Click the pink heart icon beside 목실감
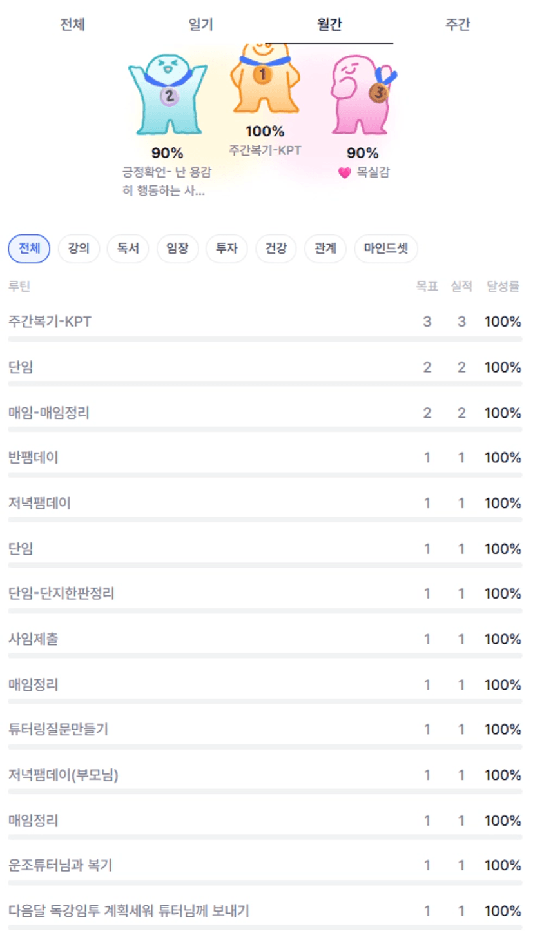The height and width of the screenshot is (942, 533). (x=345, y=173)
